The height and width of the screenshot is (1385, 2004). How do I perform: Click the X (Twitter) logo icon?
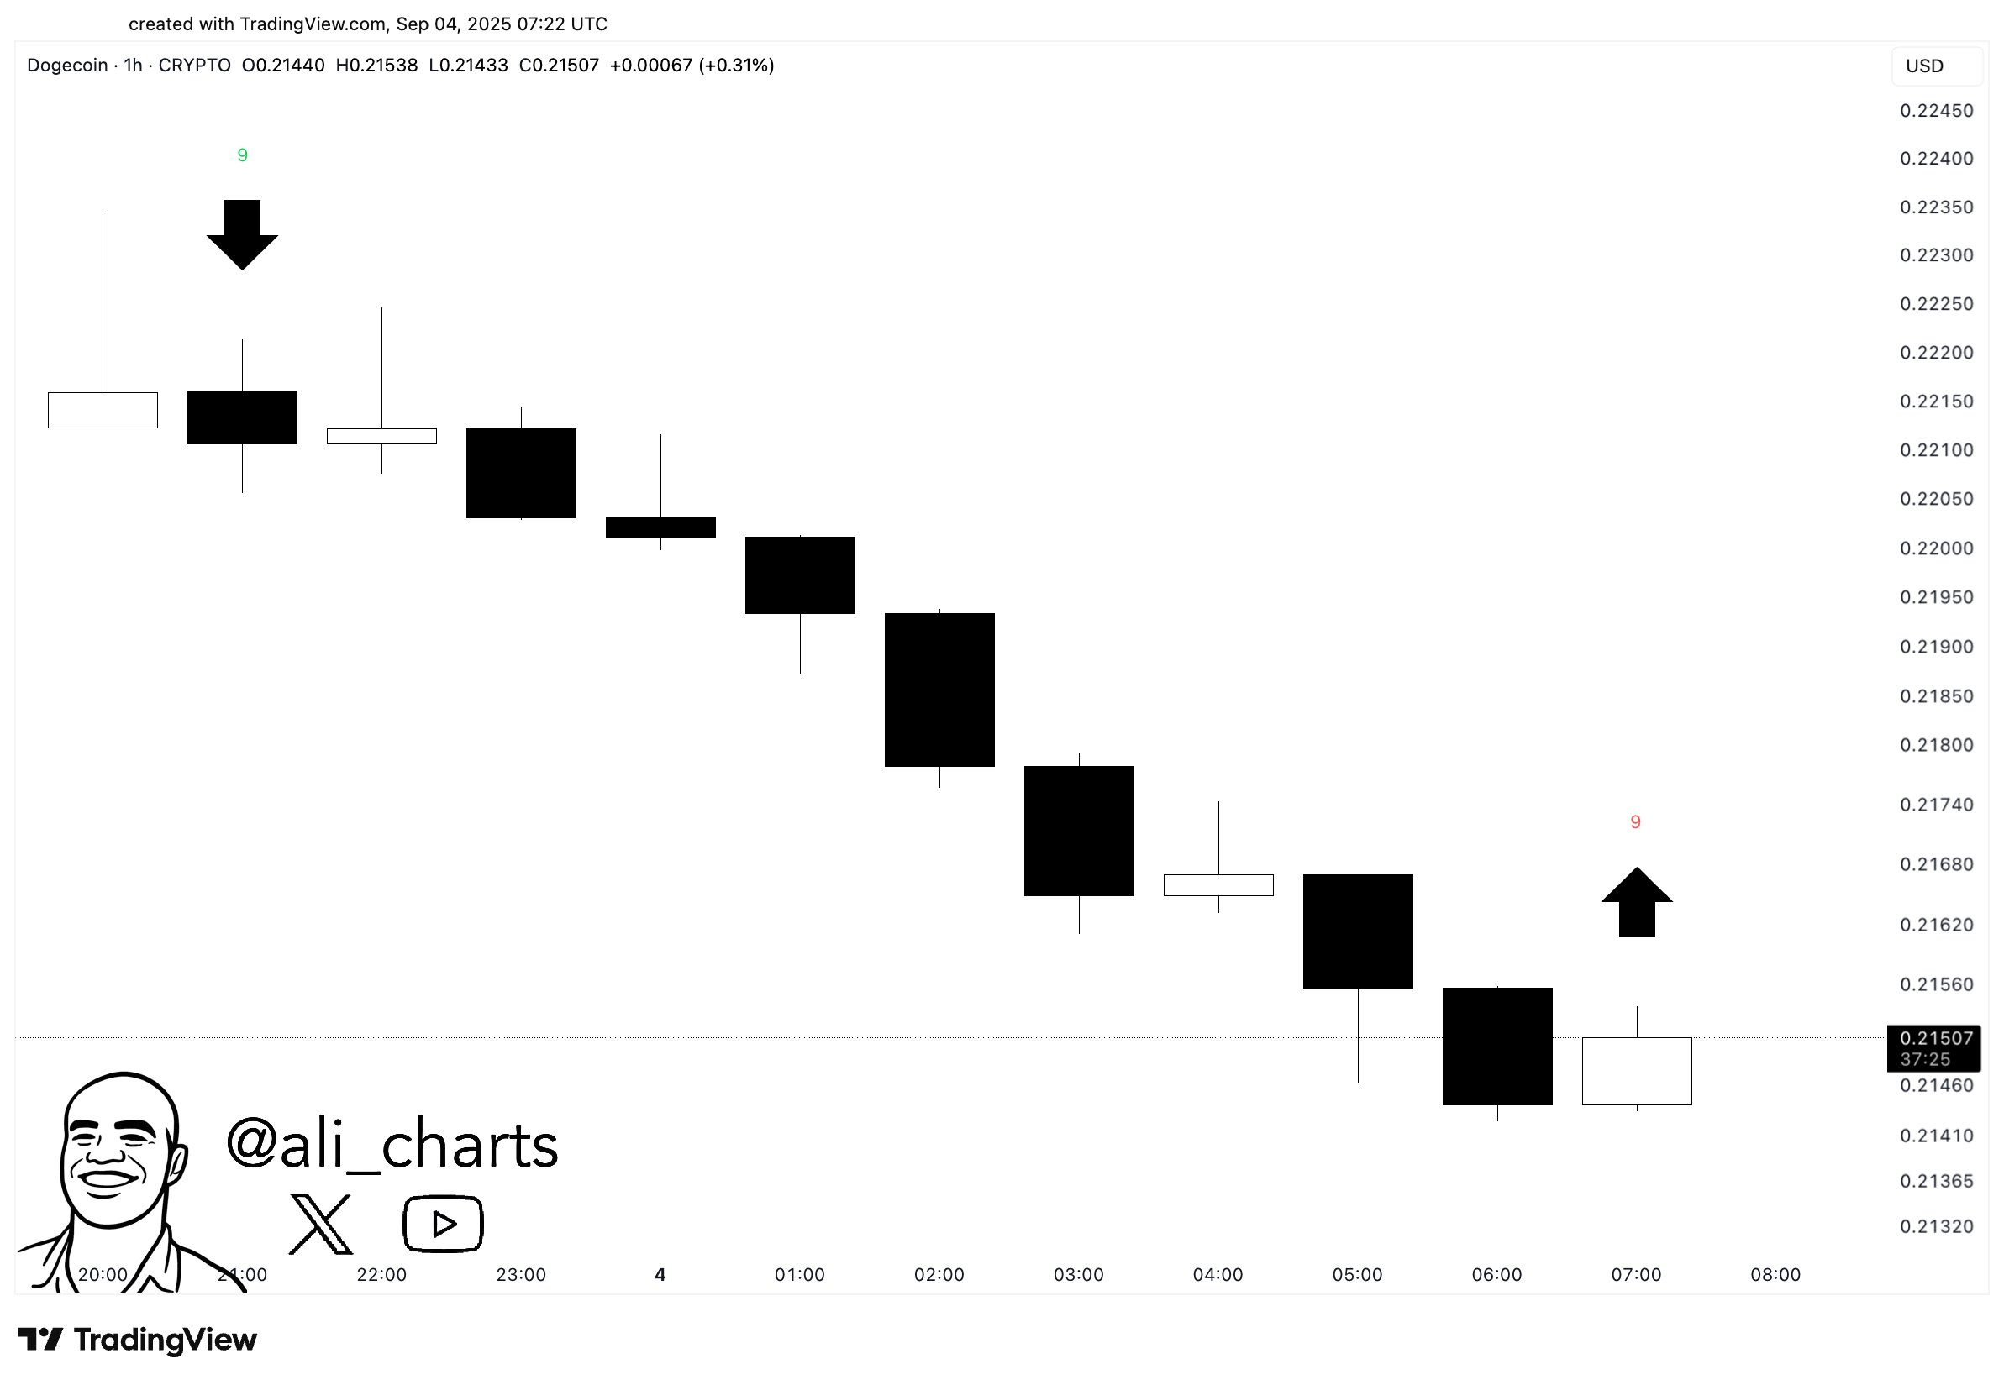pos(320,1224)
